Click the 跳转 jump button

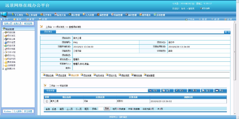[107, 108]
